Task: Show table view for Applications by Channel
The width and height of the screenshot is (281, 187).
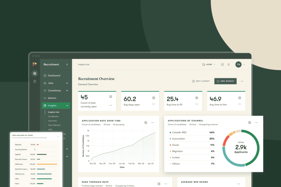Action: pyautogui.click(x=250, y=123)
